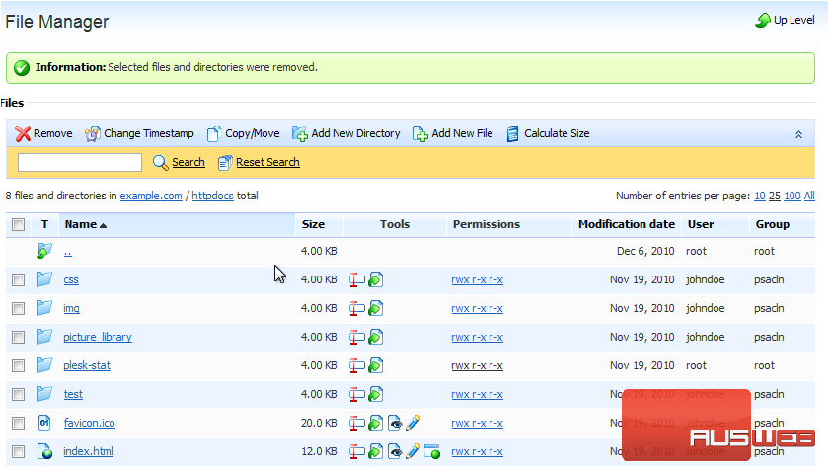The width and height of the screenshot is (829, 474).
Task: Collapse the tools panel with the double chevron
Action: [x=798, y=135]
